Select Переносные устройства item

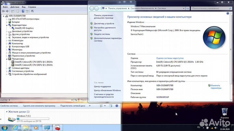23,56
